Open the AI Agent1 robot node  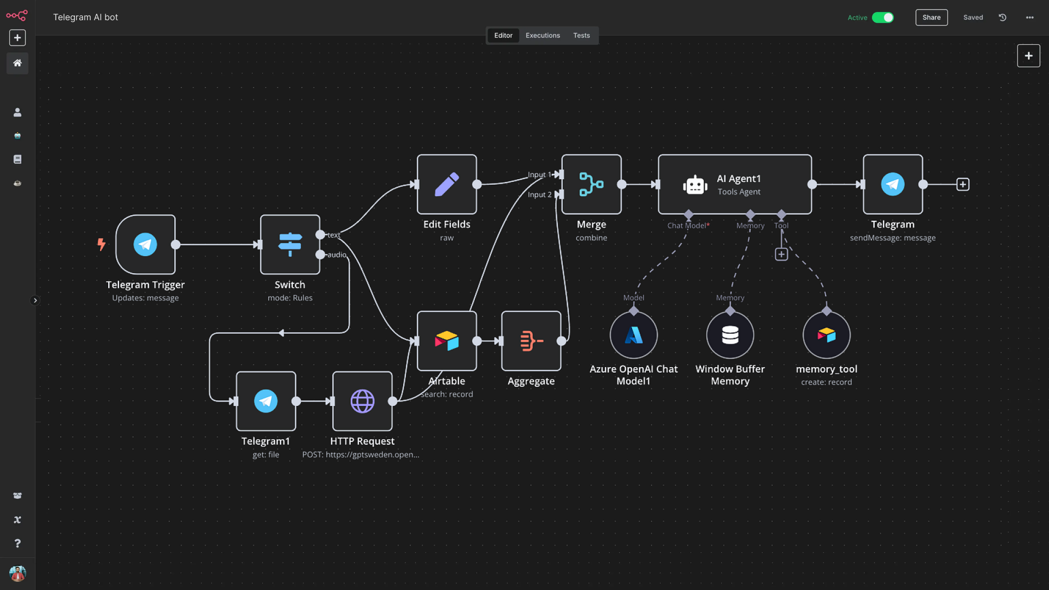coord(695,185)
